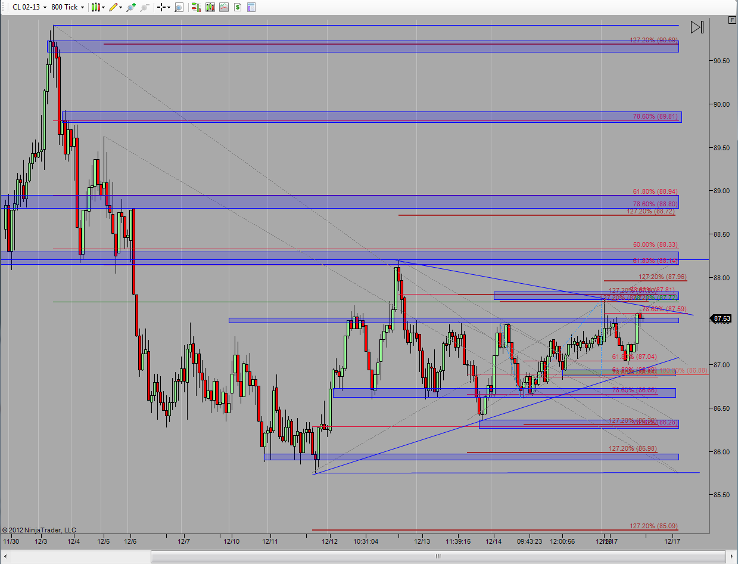Select the pencil drawing tools icon

click(113, 7)
